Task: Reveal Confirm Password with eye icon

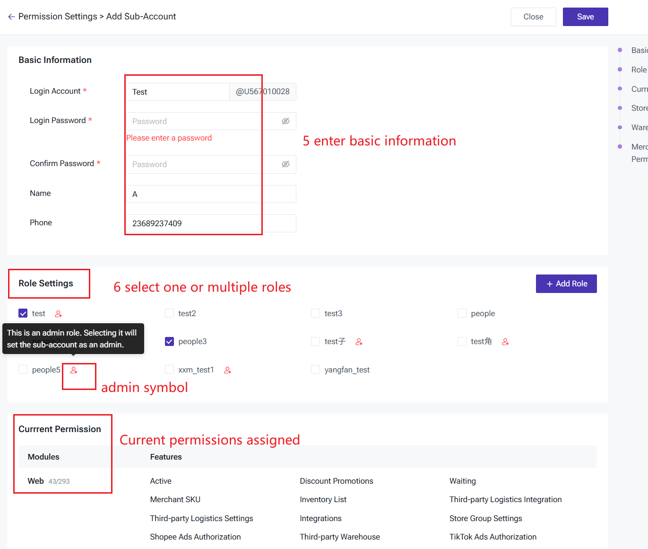Action: pyautogui.click(x=285, y=164)
